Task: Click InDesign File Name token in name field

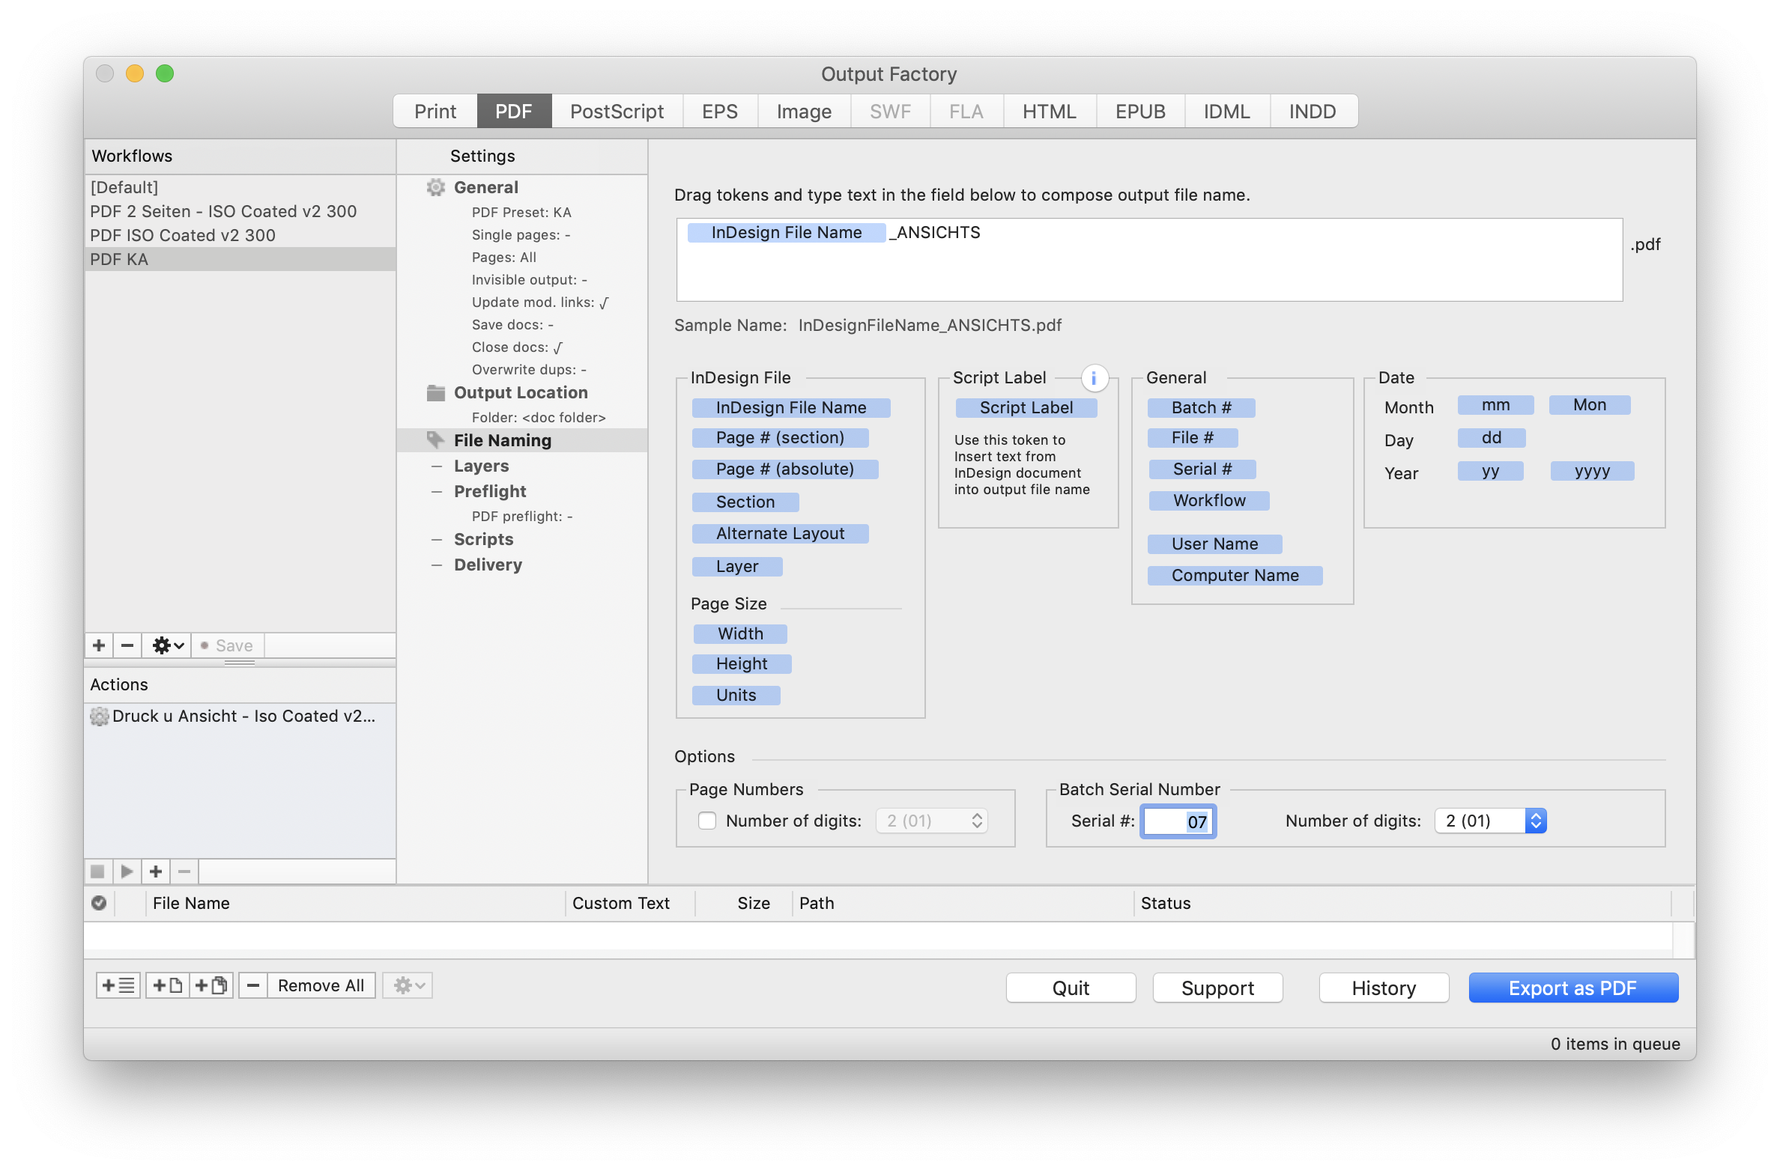Action: pos(786,232)
